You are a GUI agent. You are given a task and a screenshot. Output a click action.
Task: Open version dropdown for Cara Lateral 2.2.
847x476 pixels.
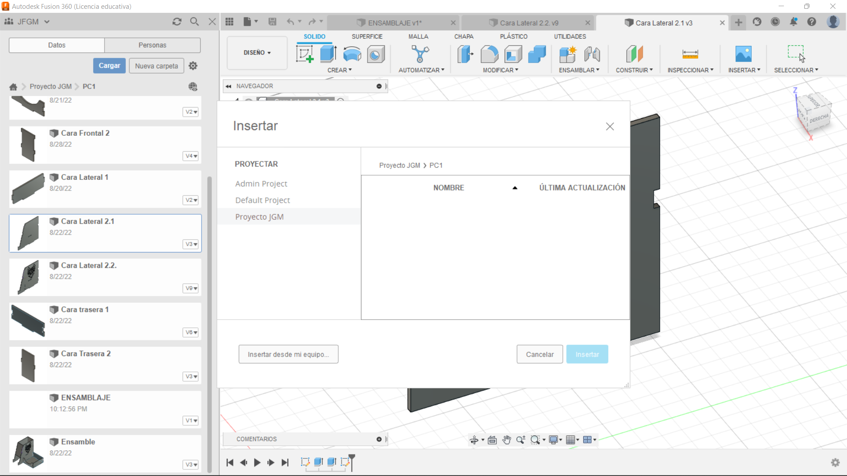(x=191, y=288)
